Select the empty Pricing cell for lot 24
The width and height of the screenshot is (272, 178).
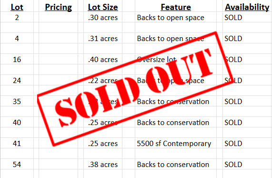click(58, 81)
